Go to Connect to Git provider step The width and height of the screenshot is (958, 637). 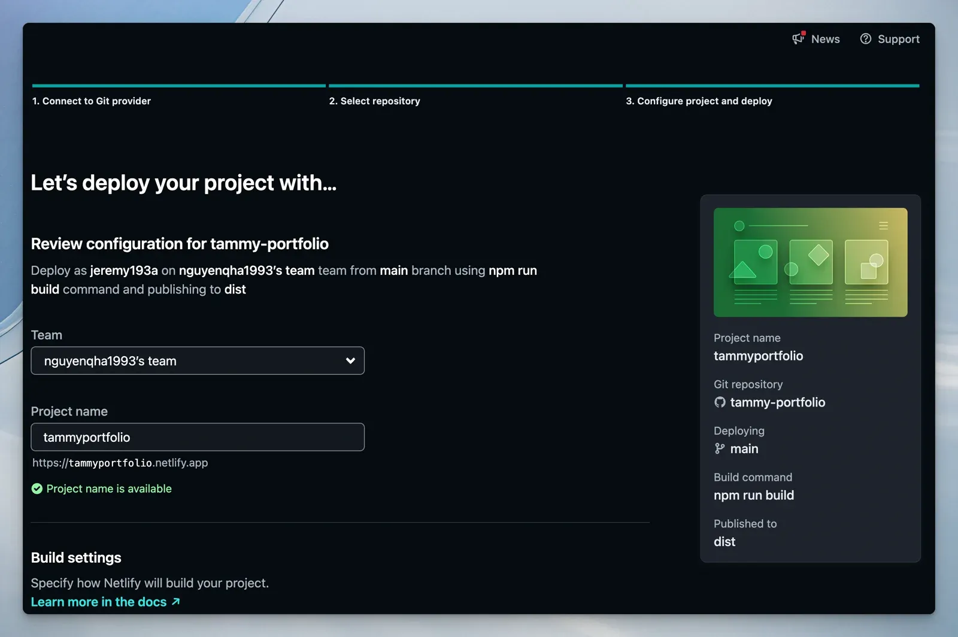pos(91,101)
